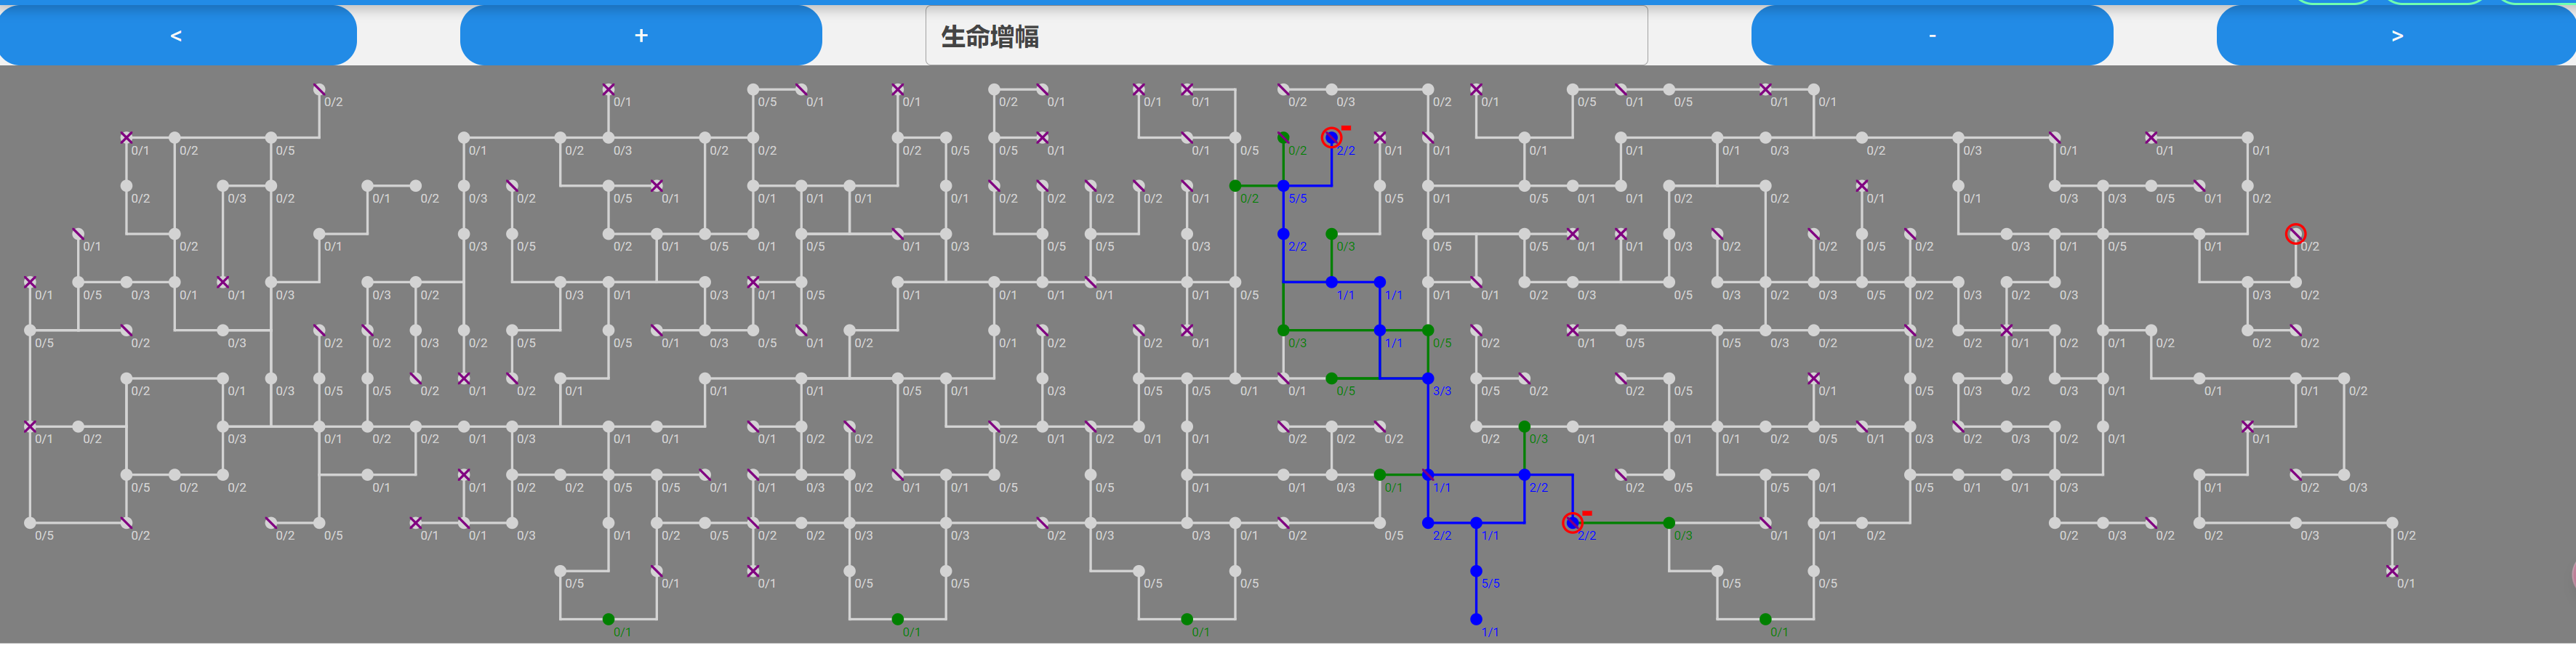Select blue 1/1 node directly above lower 5/5

pos(1476,522)
